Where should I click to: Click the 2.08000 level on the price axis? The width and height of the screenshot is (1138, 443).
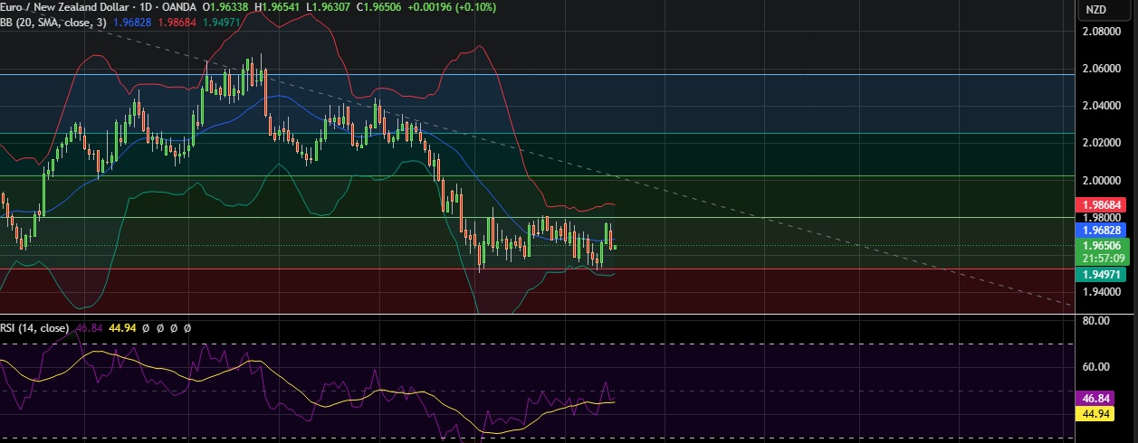tap(1105, 32)
